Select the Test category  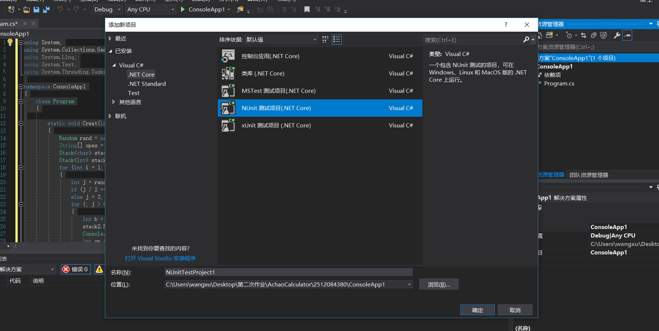(x=134, y=93)
